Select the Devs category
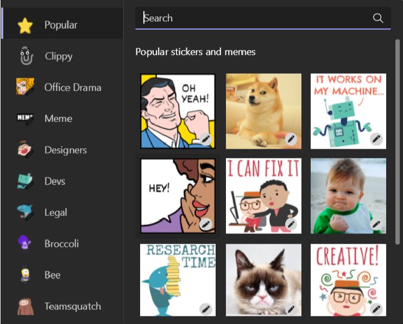This screenshot has width=403, height=324. click(x=62, y=181)
